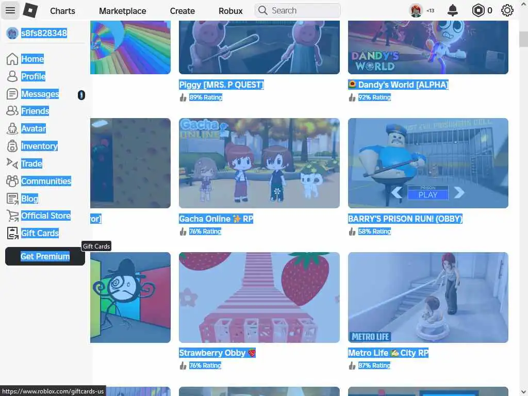Click the Gift Cards icon in the sidebar

12,234
